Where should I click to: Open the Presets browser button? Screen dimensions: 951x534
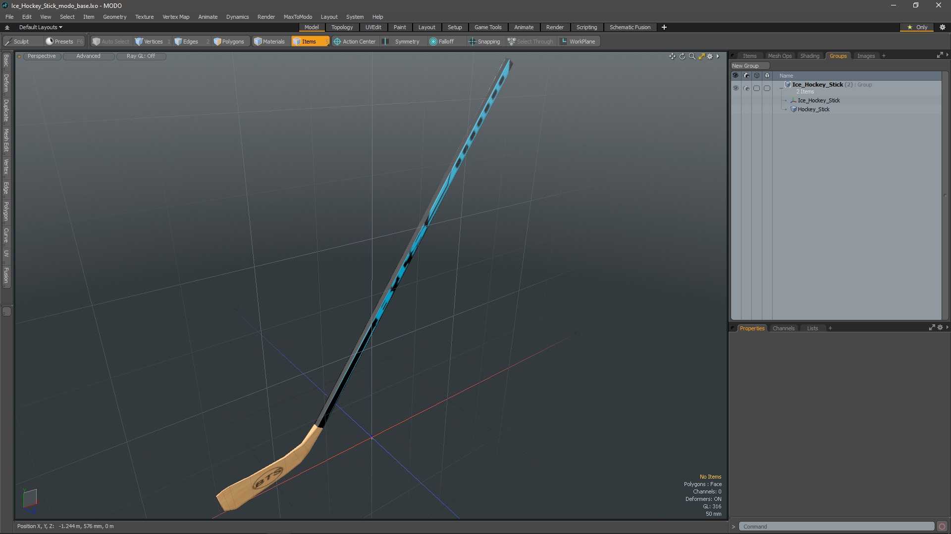click(x=64, y=42)
